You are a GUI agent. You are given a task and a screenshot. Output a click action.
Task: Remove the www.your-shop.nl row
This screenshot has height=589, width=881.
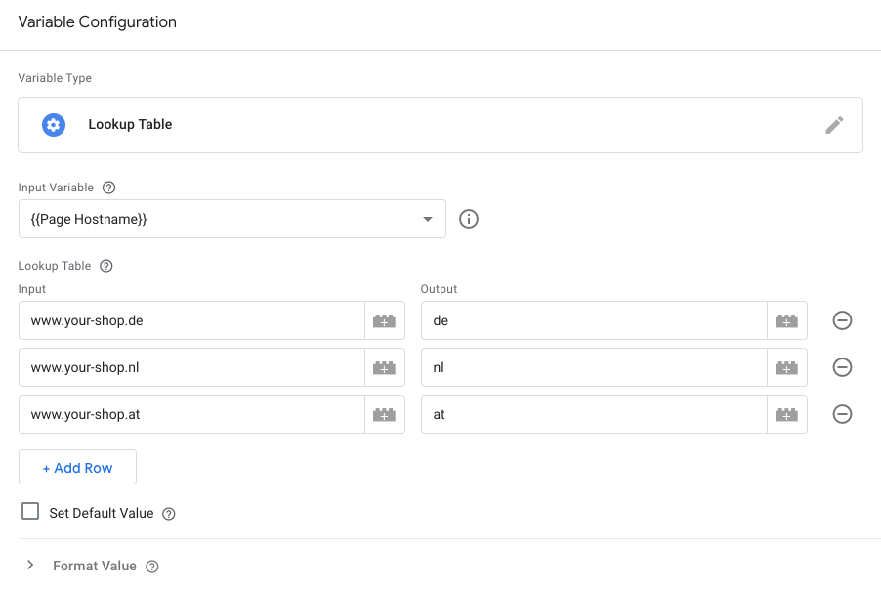pos(842,367)
